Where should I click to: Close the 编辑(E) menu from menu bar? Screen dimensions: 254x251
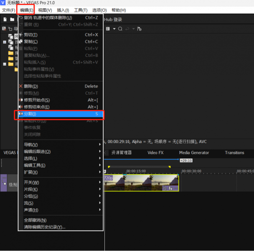tap(26, 10)
